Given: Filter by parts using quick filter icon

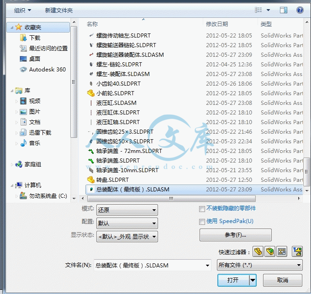Looking at the screenshot, I should [x=258, y=251].
